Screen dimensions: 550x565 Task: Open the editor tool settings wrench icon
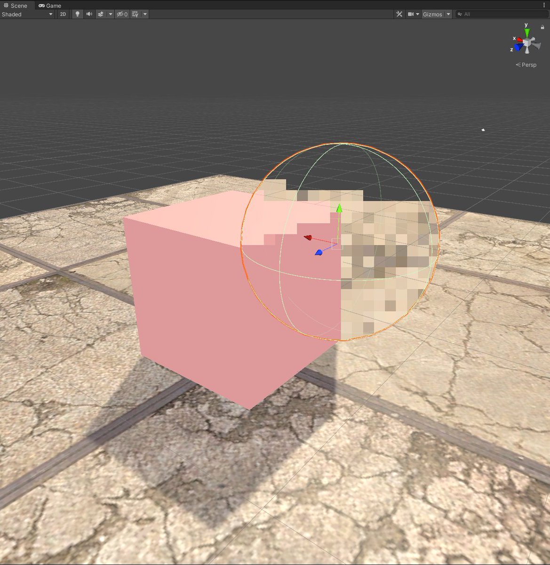399,14
